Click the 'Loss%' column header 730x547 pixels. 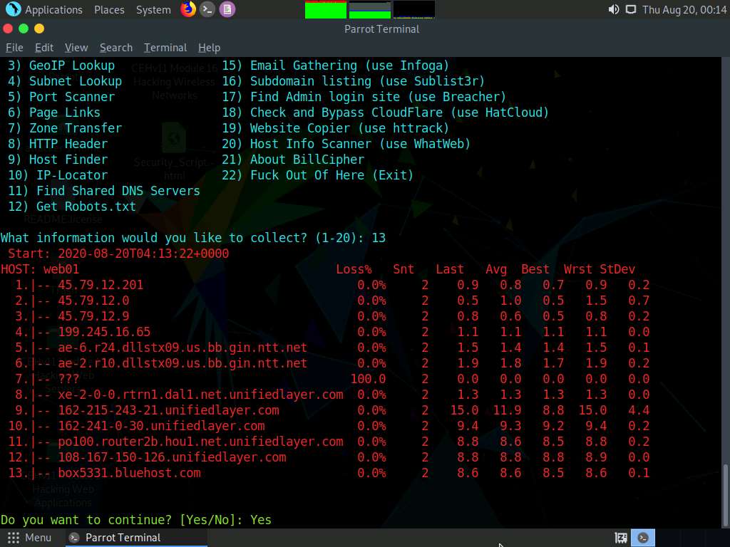354,269
